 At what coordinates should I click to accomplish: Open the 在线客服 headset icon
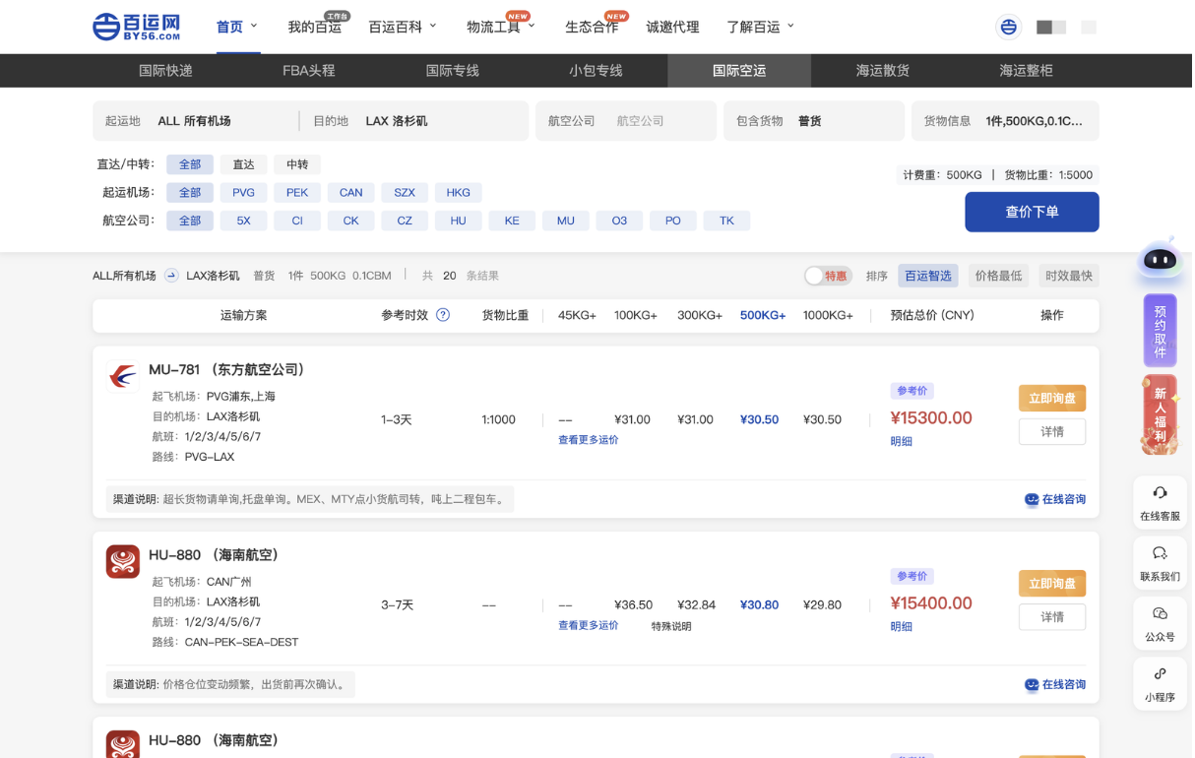click(1160, 494)
